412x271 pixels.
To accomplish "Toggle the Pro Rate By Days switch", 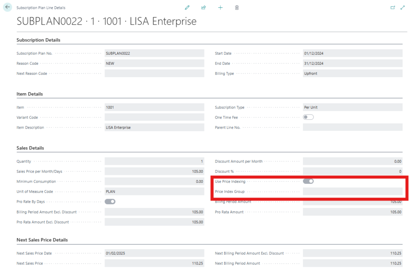I will [110, 201].
